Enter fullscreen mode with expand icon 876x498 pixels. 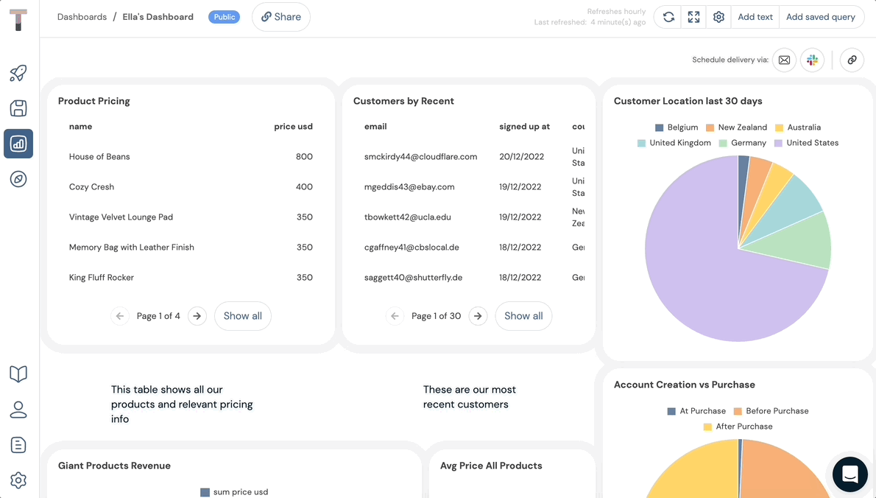pos(693,17)
